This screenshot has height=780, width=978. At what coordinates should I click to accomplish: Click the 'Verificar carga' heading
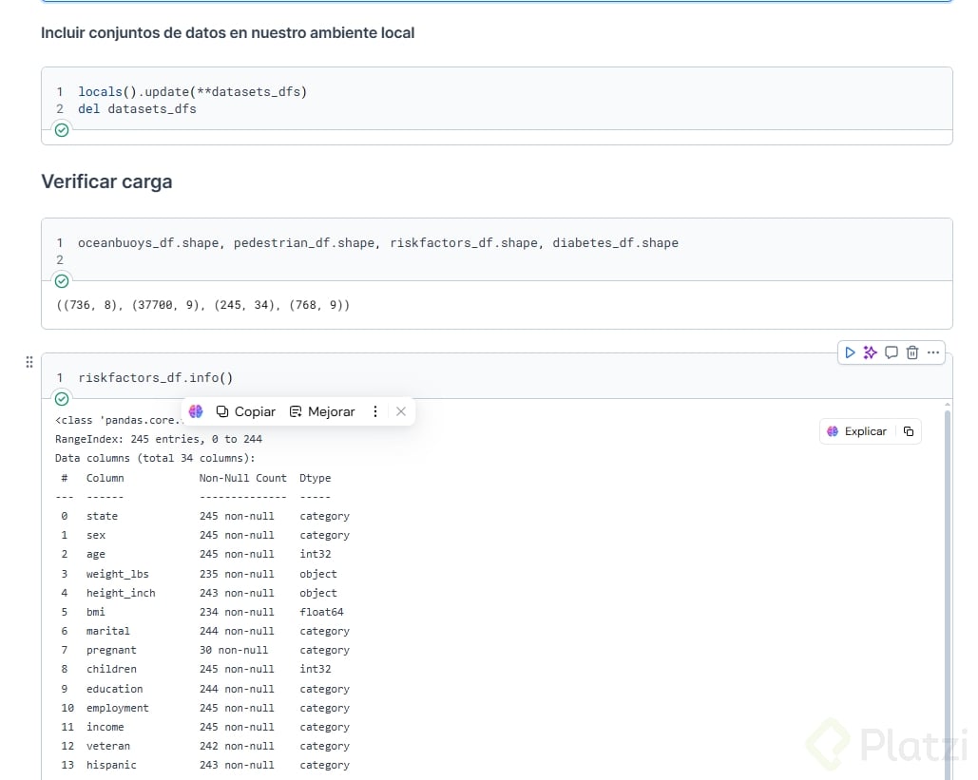[106, 181]
